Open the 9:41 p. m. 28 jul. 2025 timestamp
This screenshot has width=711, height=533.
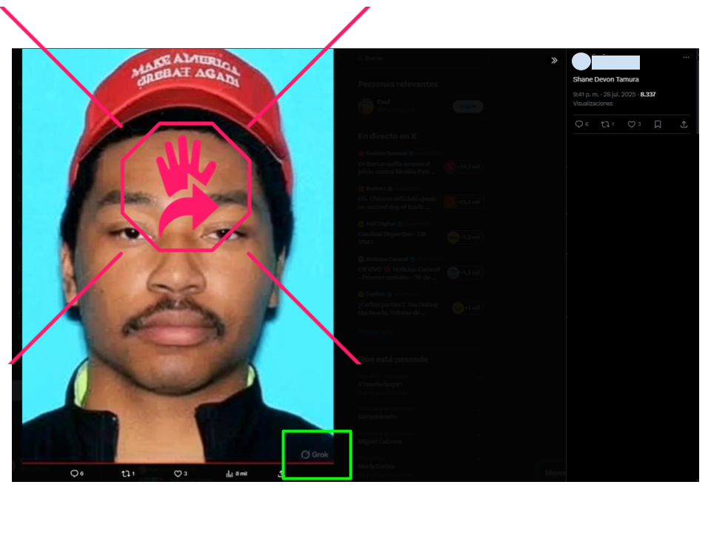[x=604, y=94]
